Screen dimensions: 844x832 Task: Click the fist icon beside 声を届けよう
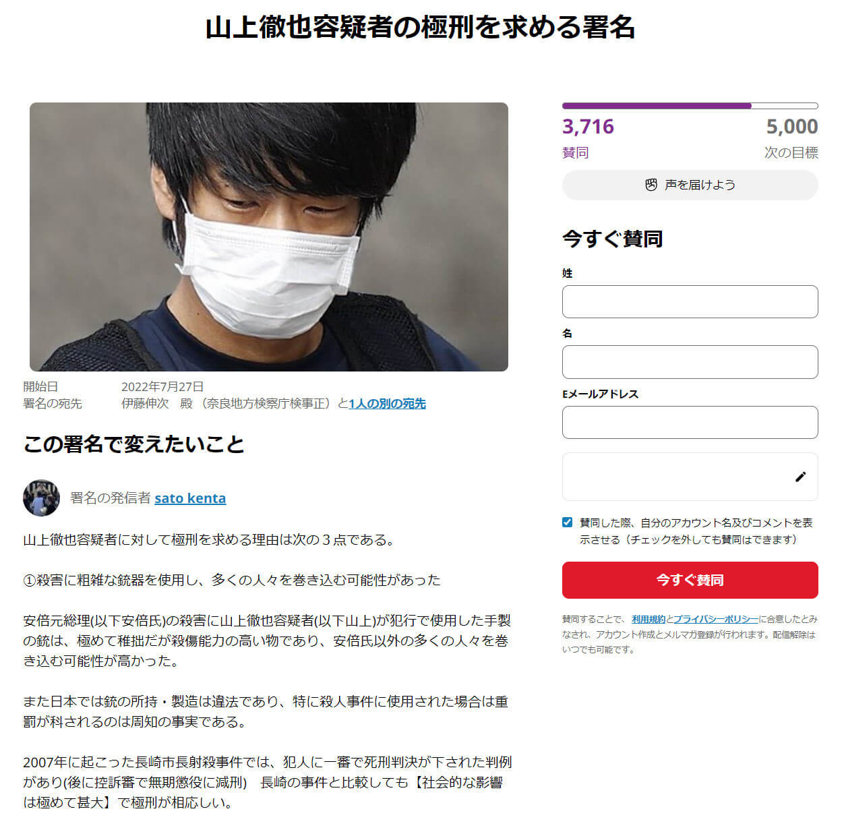click(x=651, y=185)
